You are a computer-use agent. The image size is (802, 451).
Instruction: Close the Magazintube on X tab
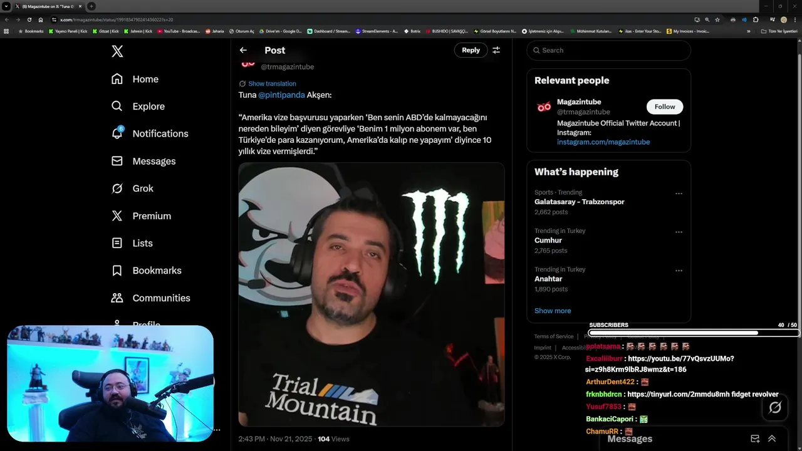click(x=80, y=6)
